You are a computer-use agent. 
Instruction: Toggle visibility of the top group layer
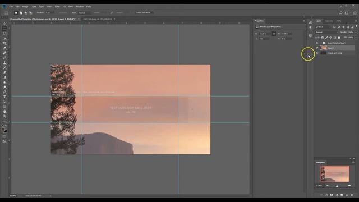(x=317, y=43)
